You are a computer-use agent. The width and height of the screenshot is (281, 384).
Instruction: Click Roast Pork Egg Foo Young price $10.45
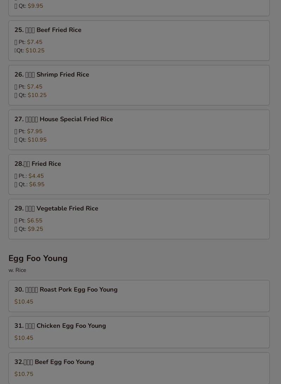pos(24,302)
